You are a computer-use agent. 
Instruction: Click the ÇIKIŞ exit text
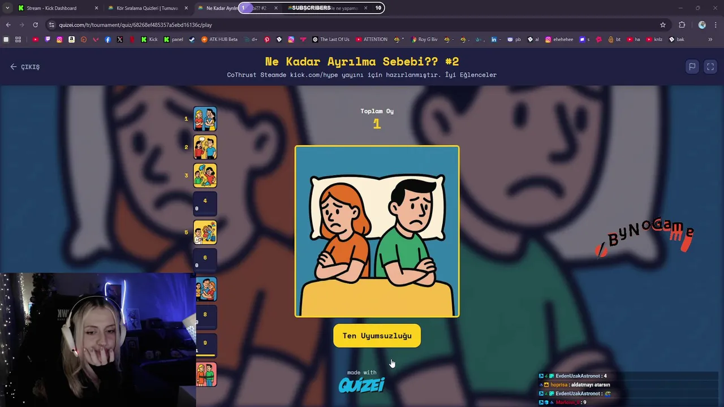coord(31,67)
